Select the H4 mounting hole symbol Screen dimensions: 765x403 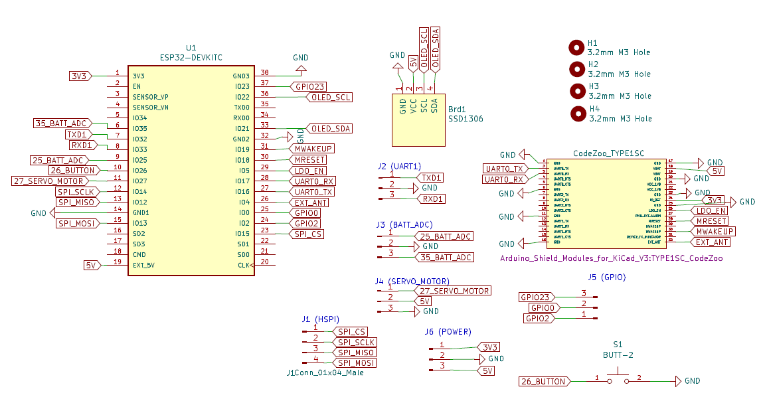click(578, 114)
